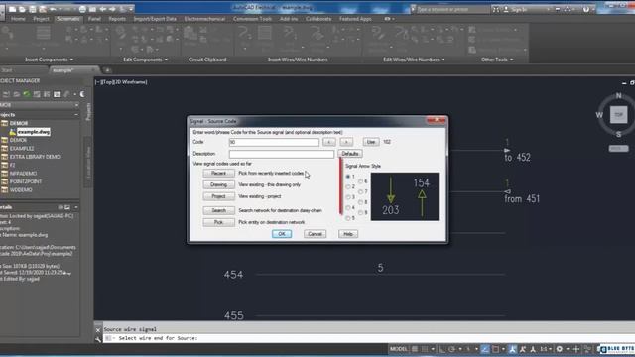
Task: Click OK in the Signal Source Code dialog
Action: pos(282,234)
